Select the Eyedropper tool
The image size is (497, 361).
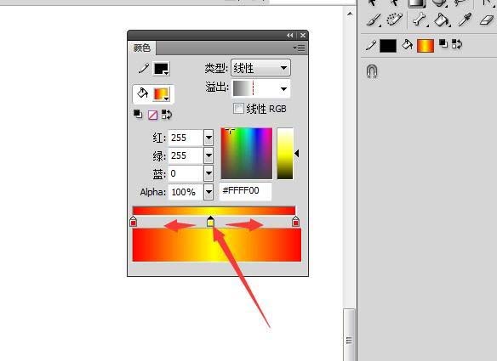[x=465, y=20]
